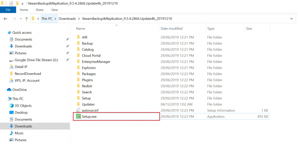This screenshot has height=144, width=298.
Task: Open VPS, IP, Account in sidebar
Action: pos(27,80)
